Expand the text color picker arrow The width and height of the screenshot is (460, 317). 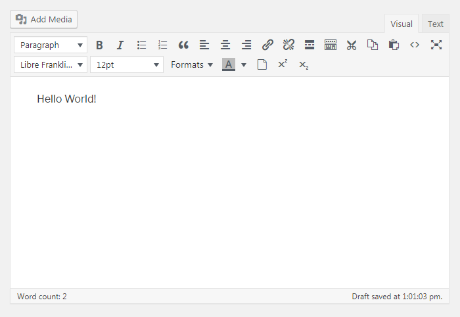(244, 65)
